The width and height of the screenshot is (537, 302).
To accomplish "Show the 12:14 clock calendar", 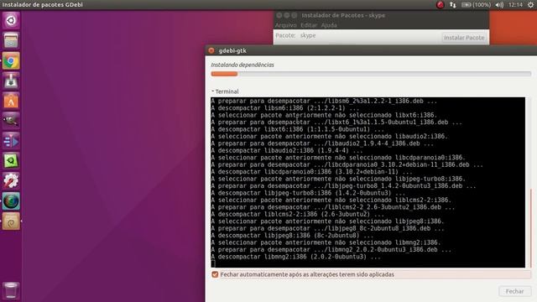I will [515, 5].
